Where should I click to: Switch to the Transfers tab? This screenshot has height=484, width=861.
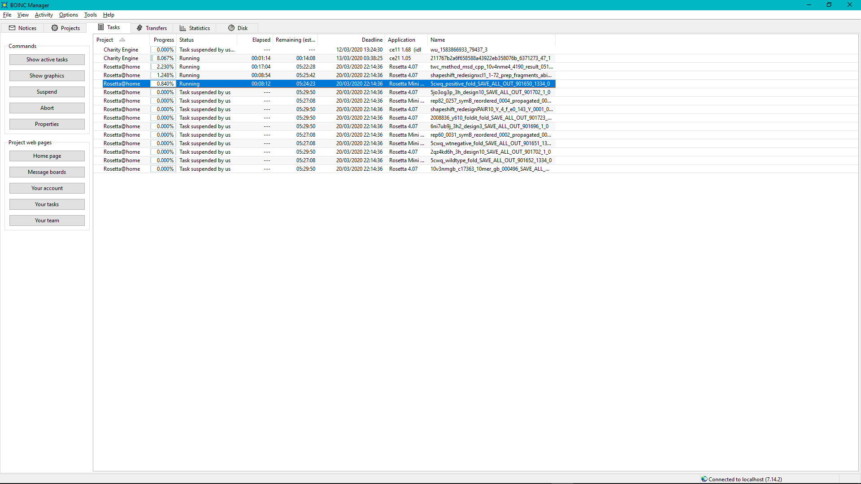(x=152, y=28)
